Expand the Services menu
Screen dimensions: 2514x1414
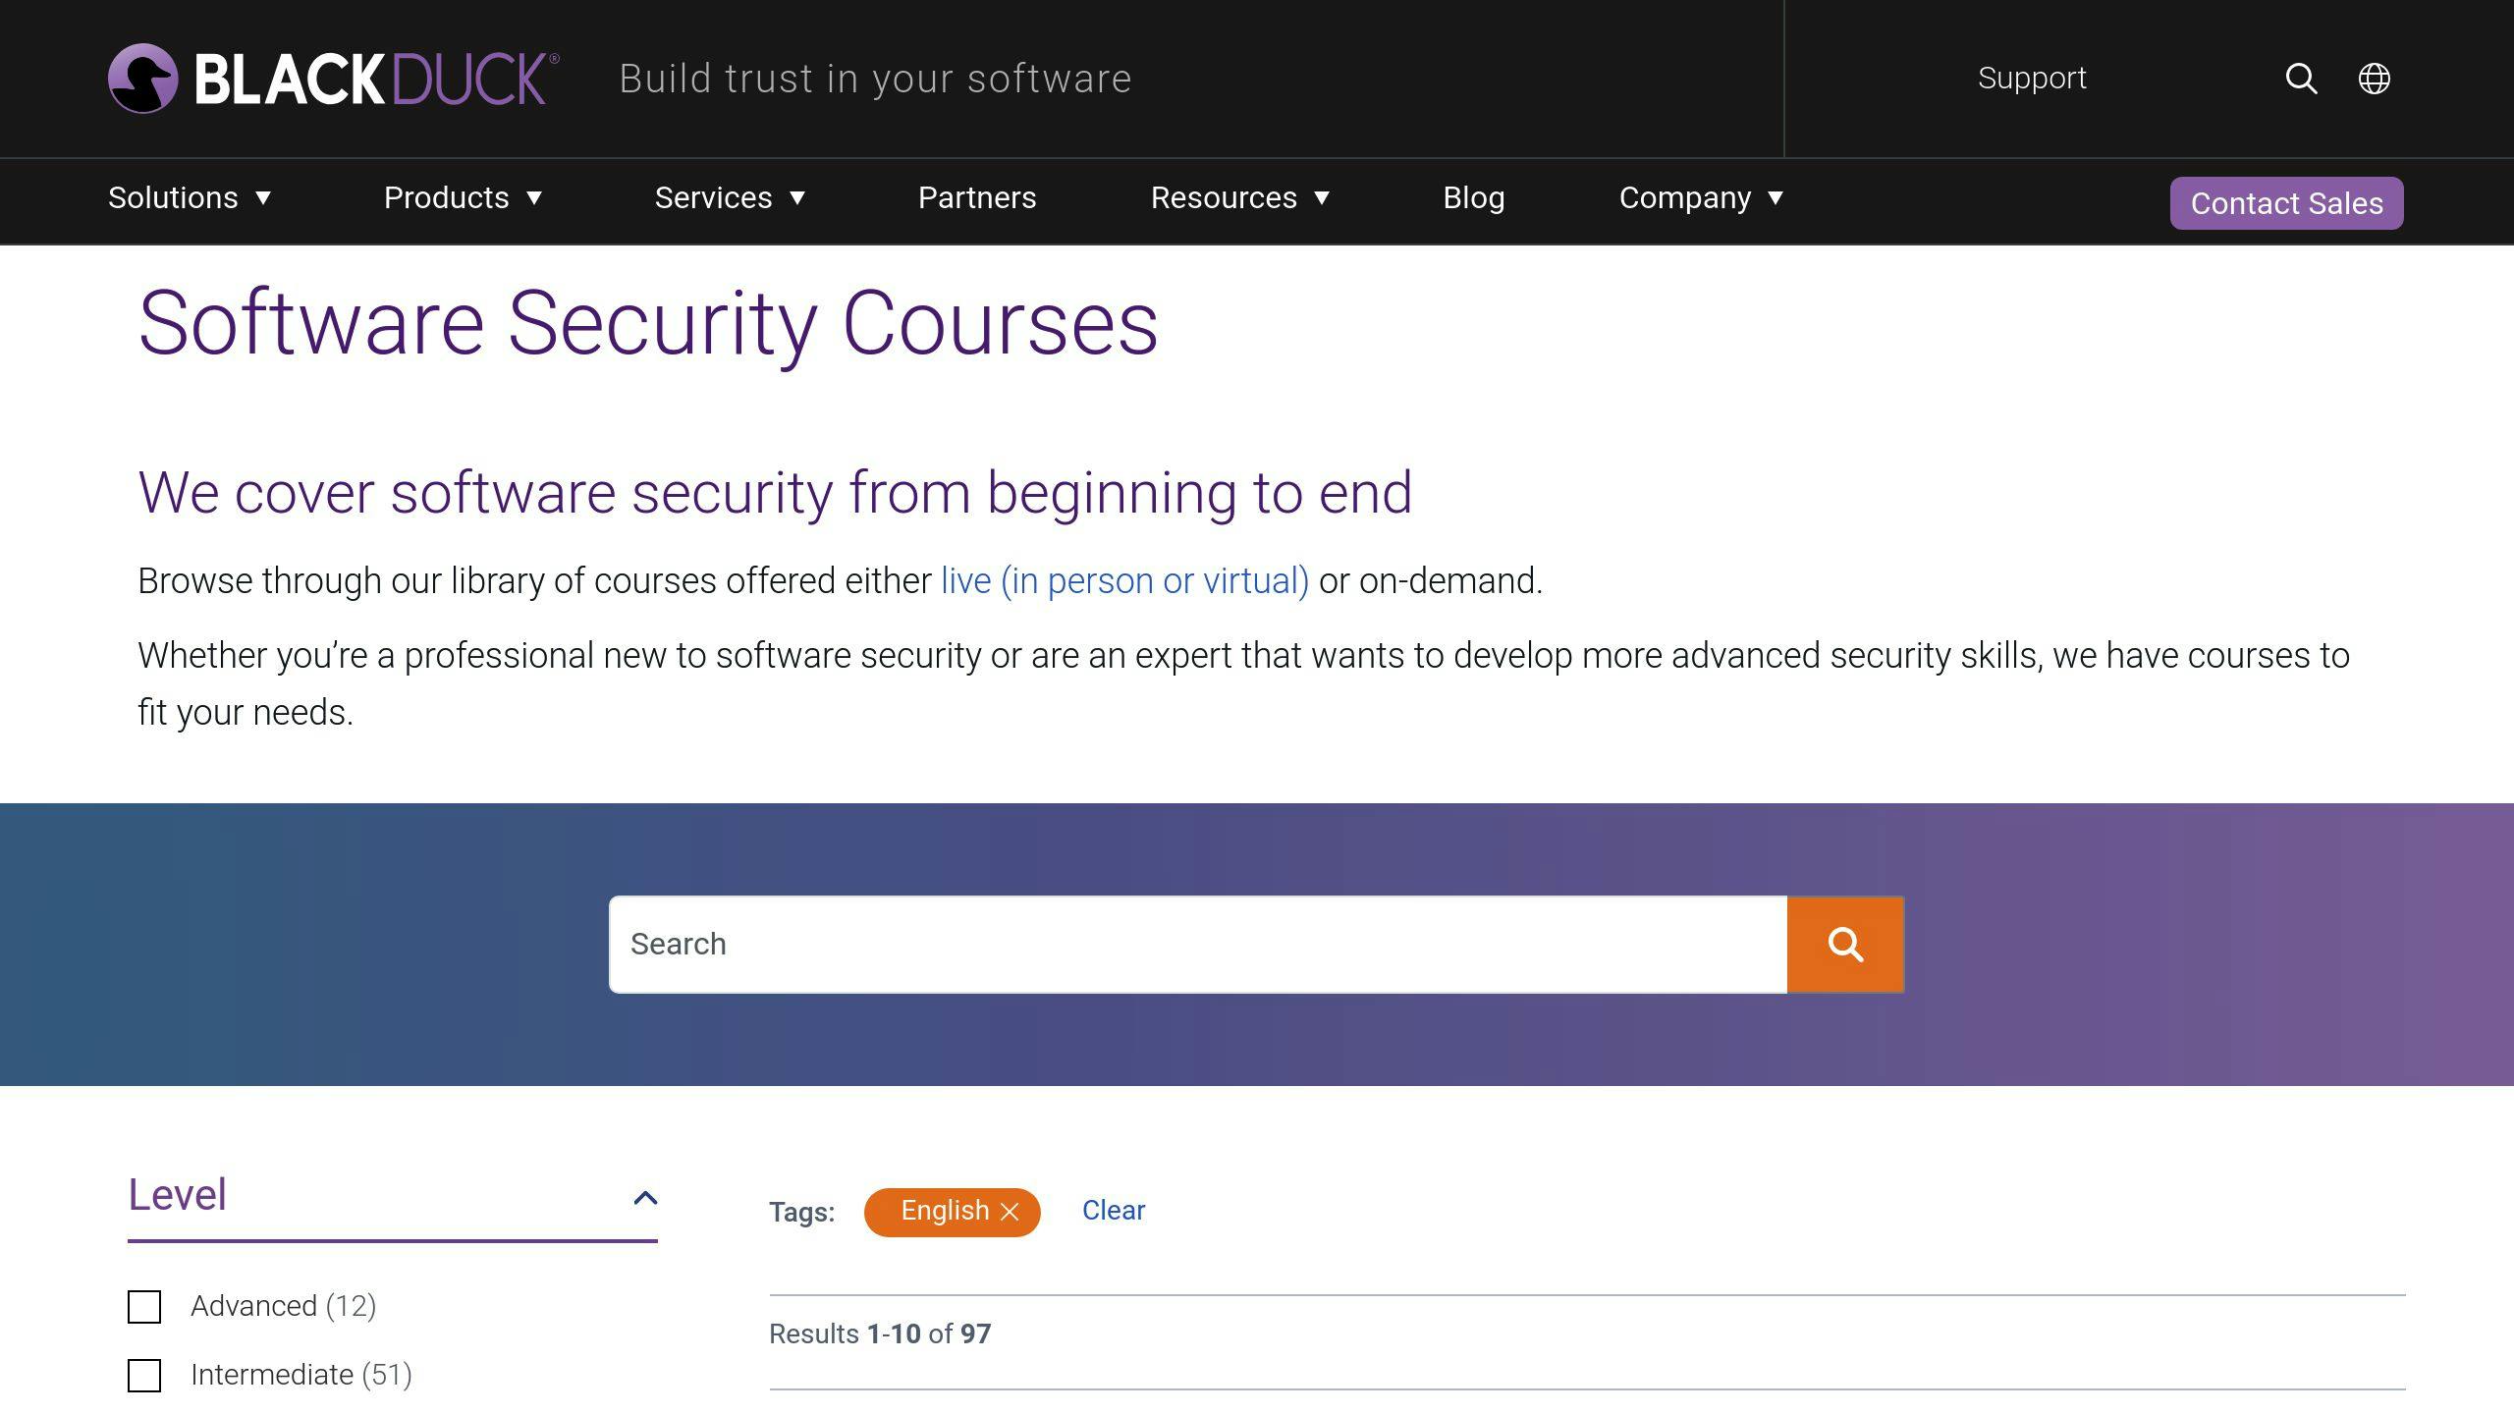point(730,197)
